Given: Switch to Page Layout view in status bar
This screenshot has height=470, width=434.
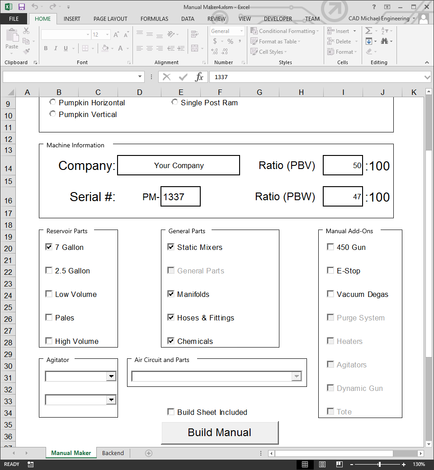Looking at the screenshot, I should click(x=322, y=465).
